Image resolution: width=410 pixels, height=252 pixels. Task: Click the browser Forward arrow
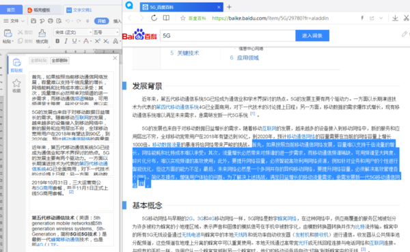point(142,18)
